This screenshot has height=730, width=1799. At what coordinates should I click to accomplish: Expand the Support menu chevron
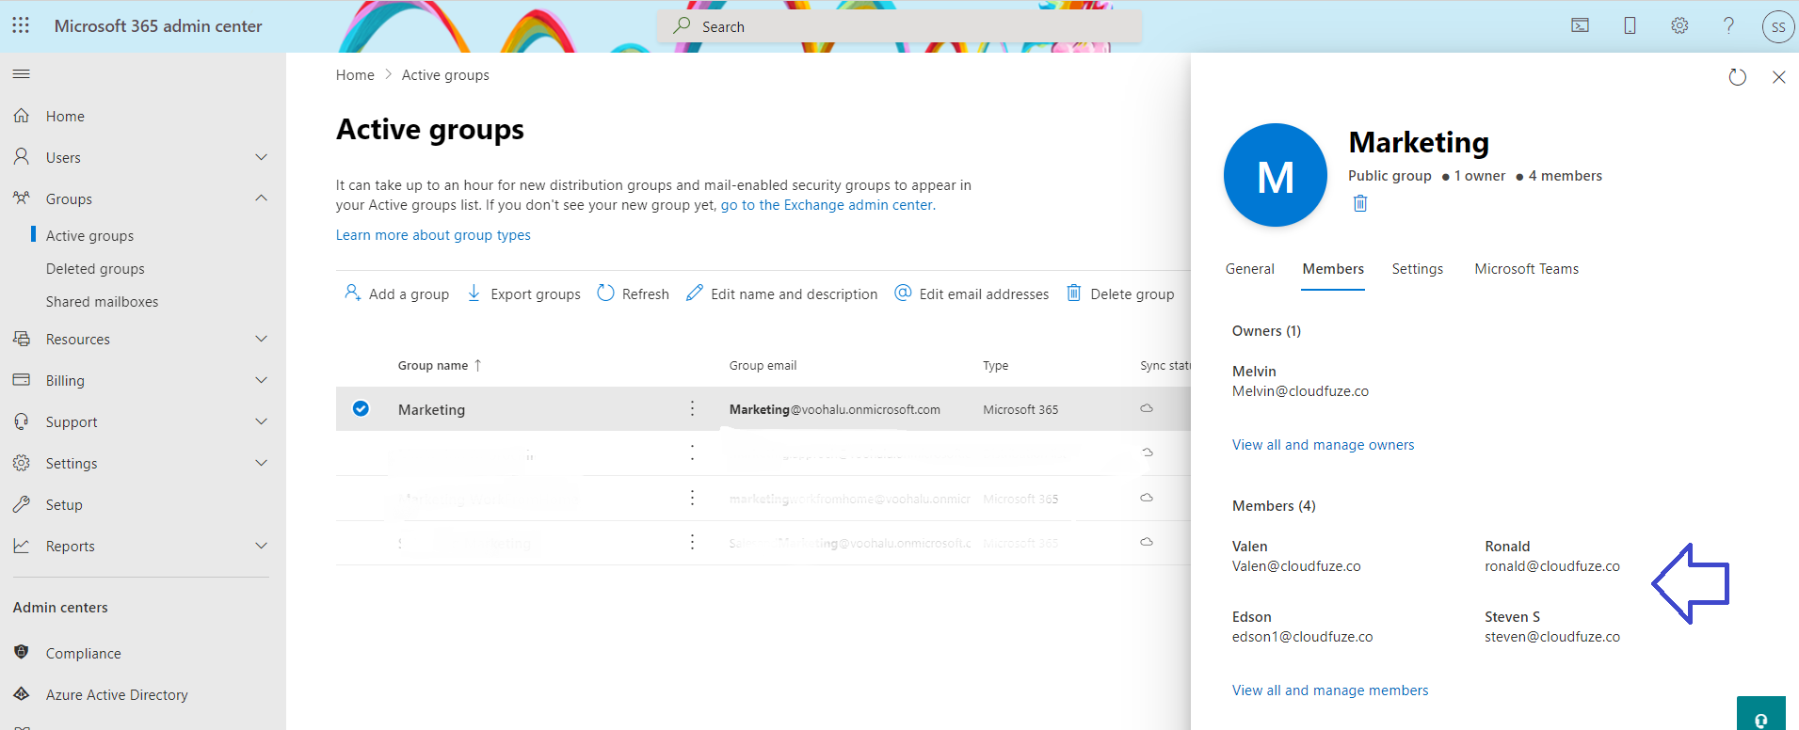262,421
